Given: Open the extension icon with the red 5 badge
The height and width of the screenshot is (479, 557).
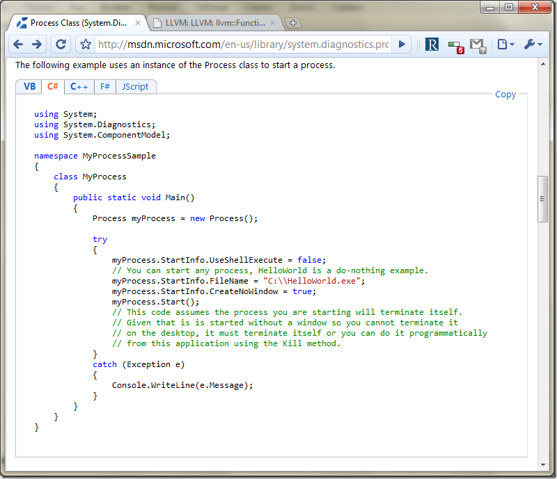Looking at the screenshot, I should 456,47.
